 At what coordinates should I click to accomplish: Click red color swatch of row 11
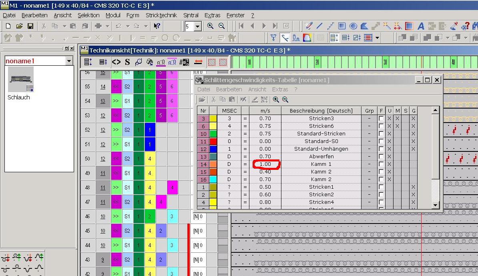point(213,141)
